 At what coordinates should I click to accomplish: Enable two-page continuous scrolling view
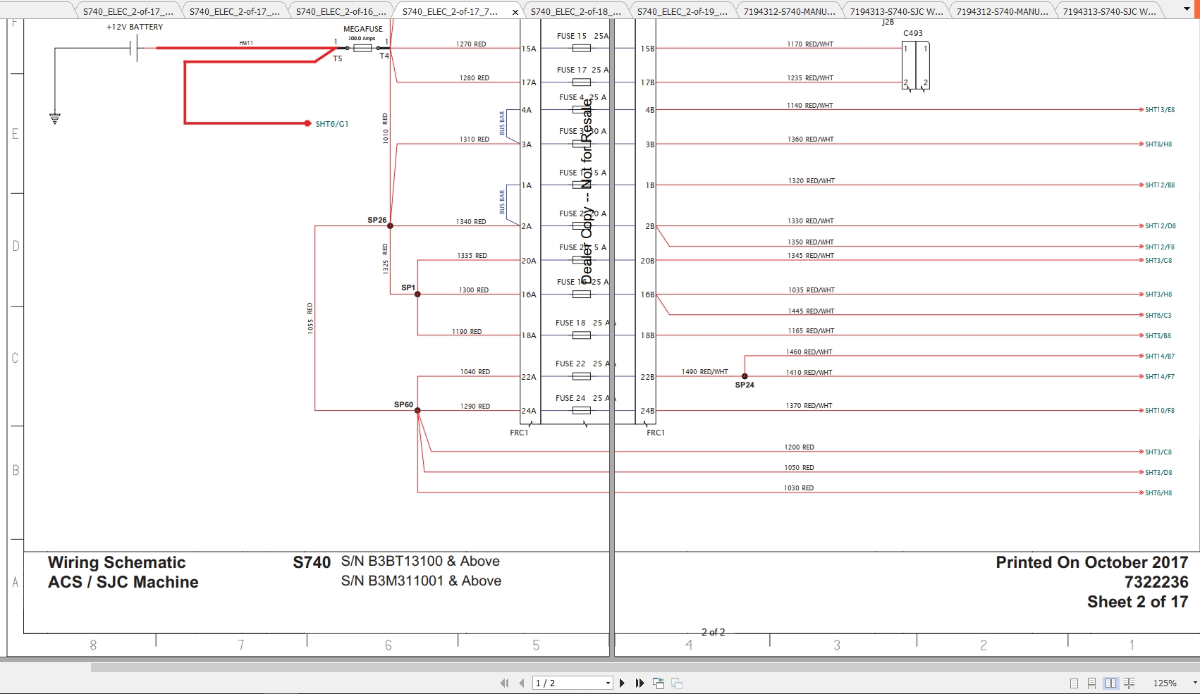(x=1129, y=683)
